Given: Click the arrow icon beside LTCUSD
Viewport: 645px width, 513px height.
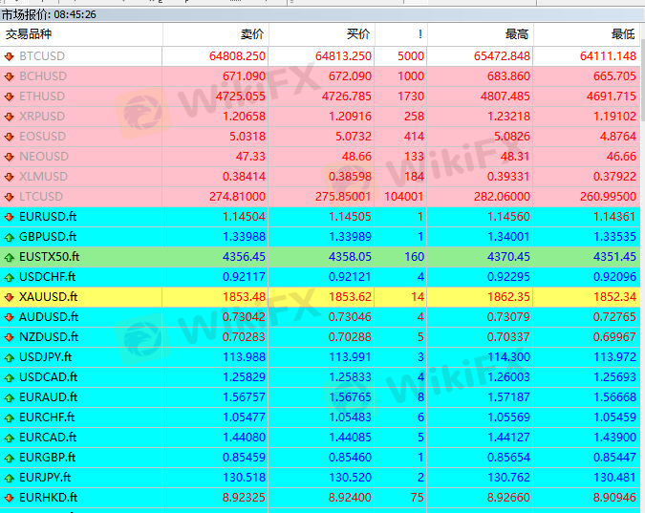Looking at the screenshot, I should coord(10,197).
